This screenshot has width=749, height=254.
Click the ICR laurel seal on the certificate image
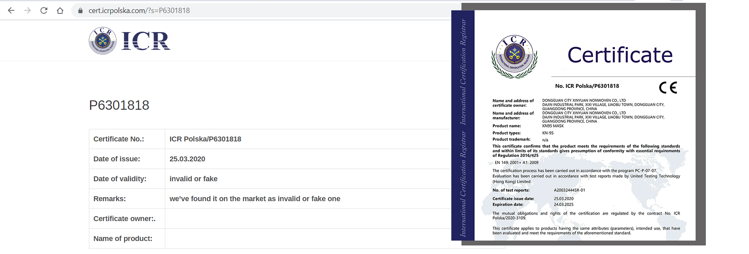[514, 56]
